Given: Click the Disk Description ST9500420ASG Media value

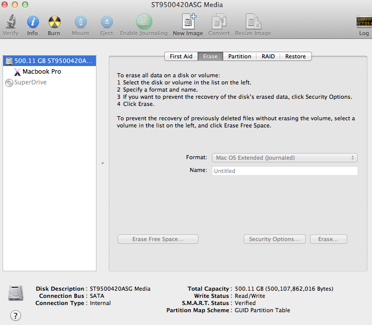Looking at the screenshot, I should (120, 289).
